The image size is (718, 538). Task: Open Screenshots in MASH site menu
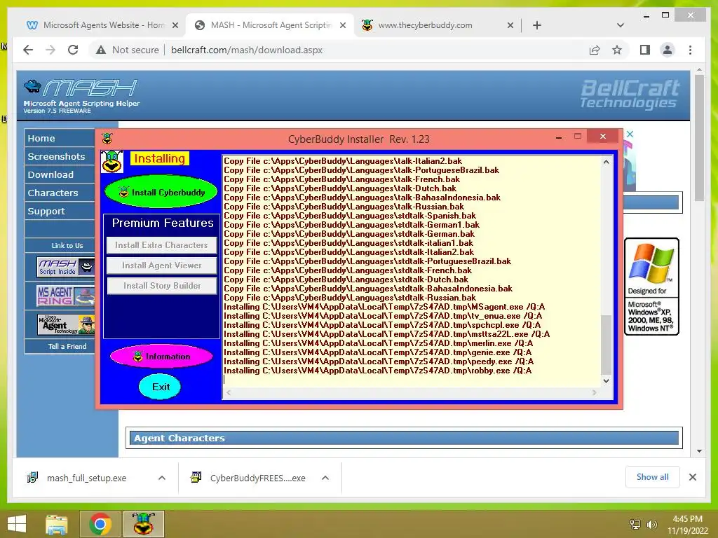tap(60, 156)
